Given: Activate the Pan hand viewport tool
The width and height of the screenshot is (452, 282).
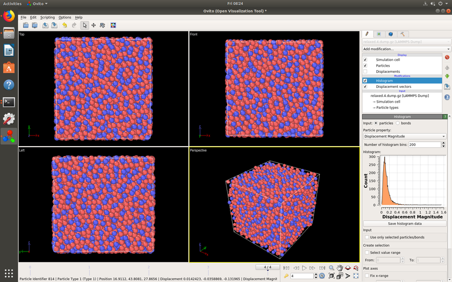Looking at the screenshot, I should 340,268.
